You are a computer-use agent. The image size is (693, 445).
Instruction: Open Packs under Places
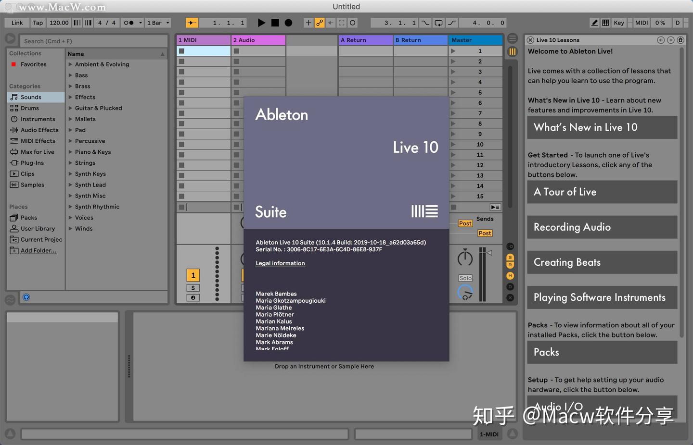(x=29, y=218)
